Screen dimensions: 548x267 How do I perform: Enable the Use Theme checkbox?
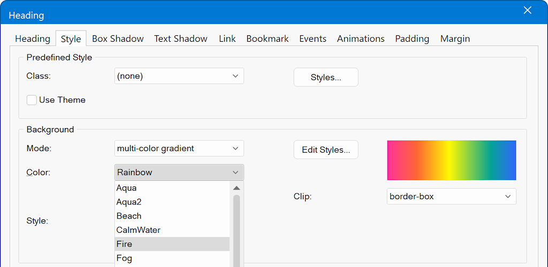[32, 100]
